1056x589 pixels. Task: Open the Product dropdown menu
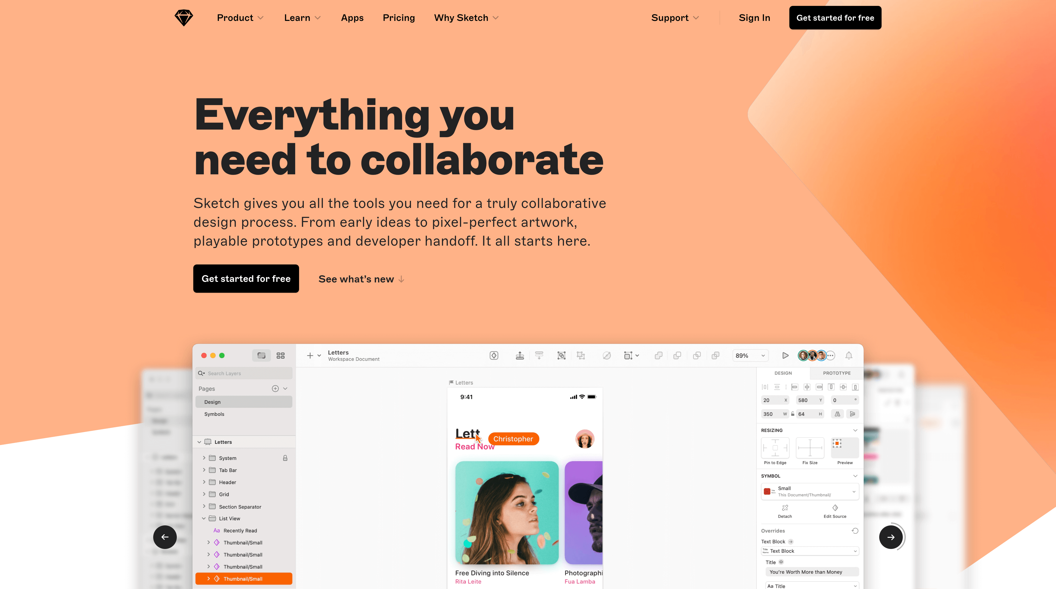240,17
